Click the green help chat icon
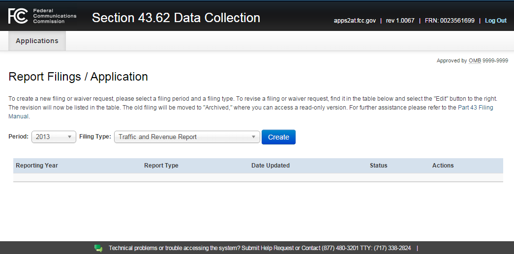514x254 pixels. click(x=98, y=248)
